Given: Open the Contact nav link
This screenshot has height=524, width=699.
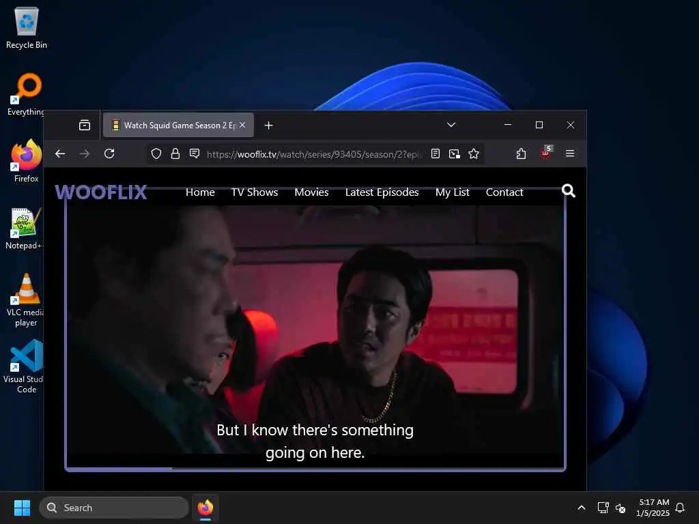Looking at the screenshot, I should point(504,192).
